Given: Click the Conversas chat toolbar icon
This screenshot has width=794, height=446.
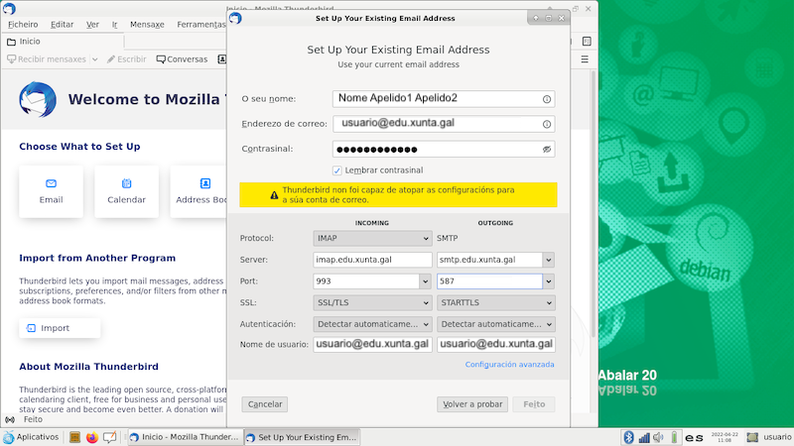Looking at the screenshot, I should [x=182, y=59].
